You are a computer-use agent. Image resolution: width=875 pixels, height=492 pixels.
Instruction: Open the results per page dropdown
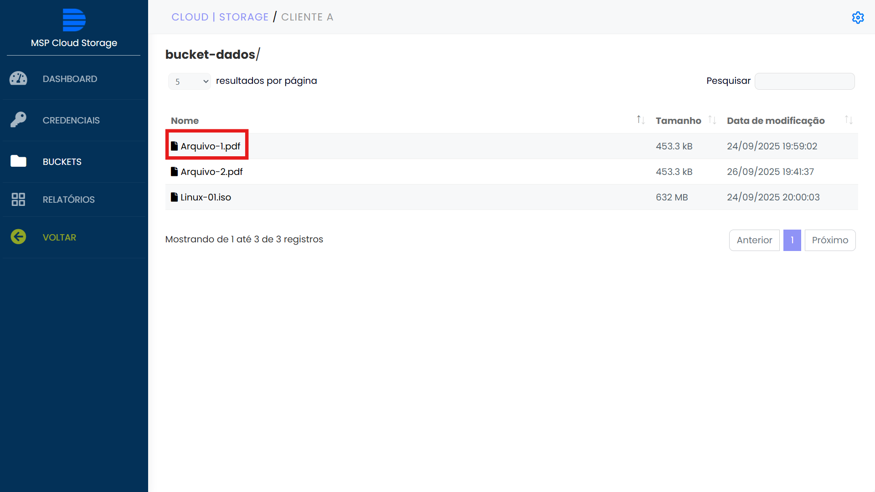click(189, 81)
